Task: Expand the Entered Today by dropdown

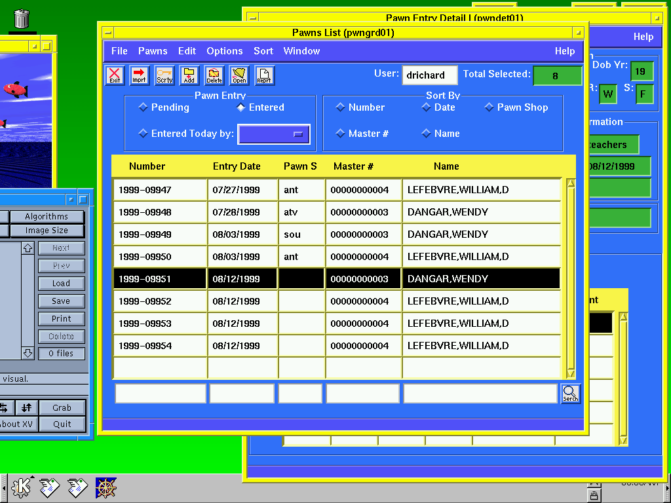Action: click(273, 134)
